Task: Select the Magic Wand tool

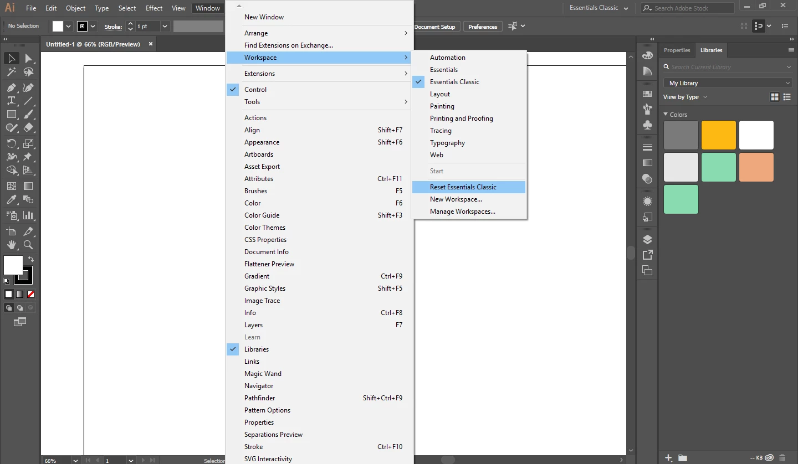Action: click(x=12, y=72)
